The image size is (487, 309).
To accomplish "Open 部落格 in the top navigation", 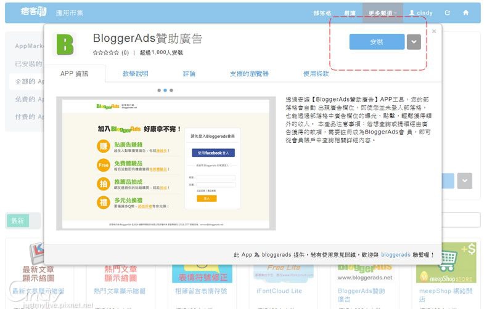I will click(x=322, y=13).
